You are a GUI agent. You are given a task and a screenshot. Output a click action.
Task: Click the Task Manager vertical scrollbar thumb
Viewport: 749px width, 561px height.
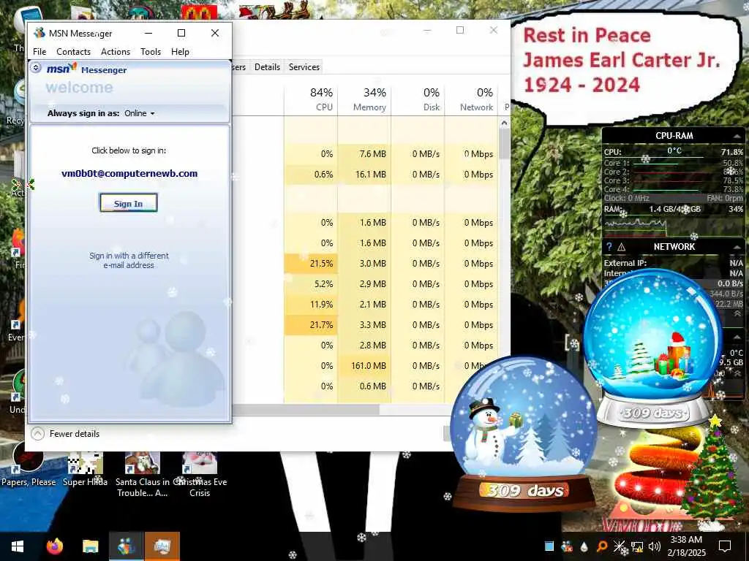(x=504, y=143)
